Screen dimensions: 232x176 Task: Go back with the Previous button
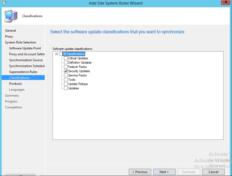click(140, 172)
